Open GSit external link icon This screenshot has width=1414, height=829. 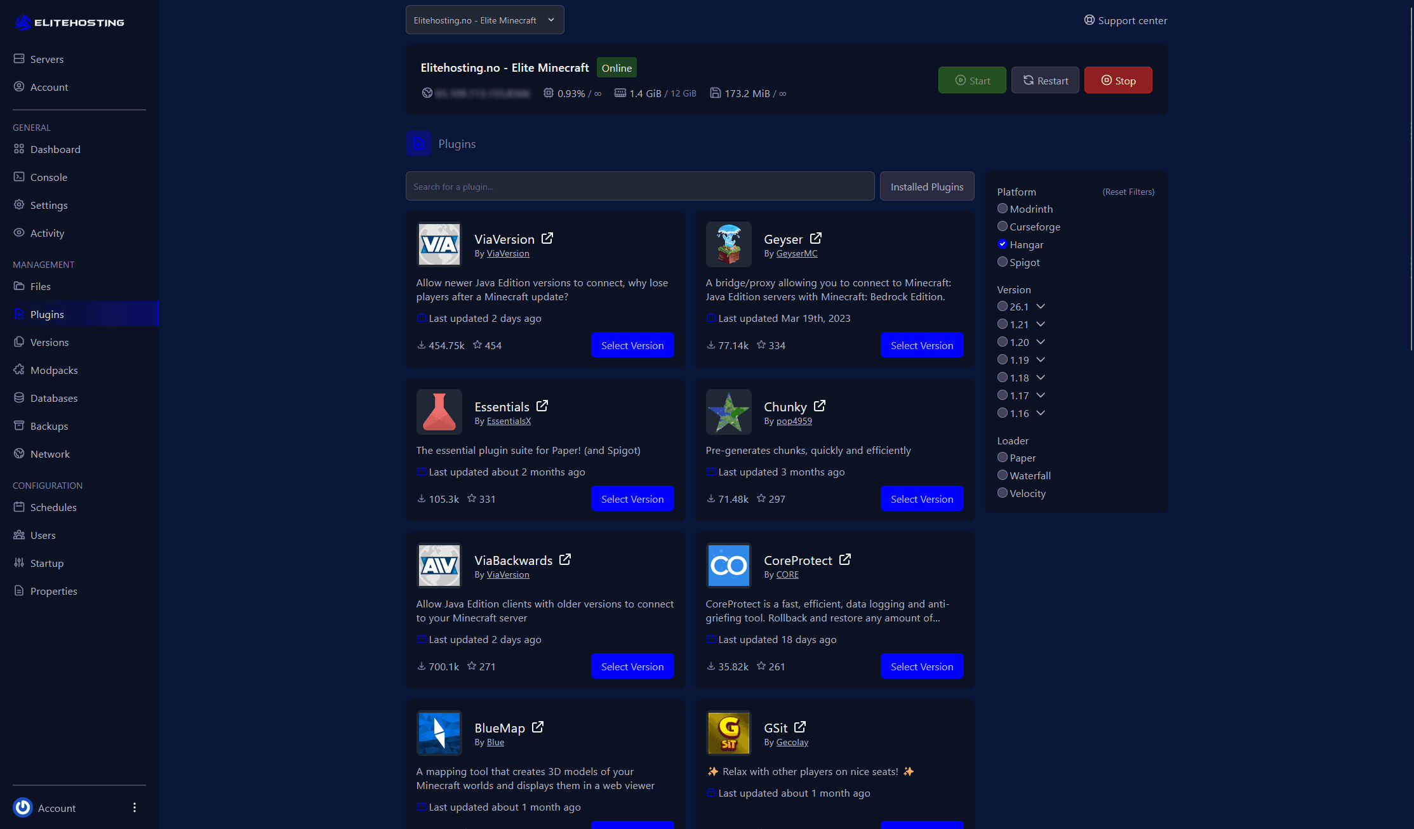point(800,727)
